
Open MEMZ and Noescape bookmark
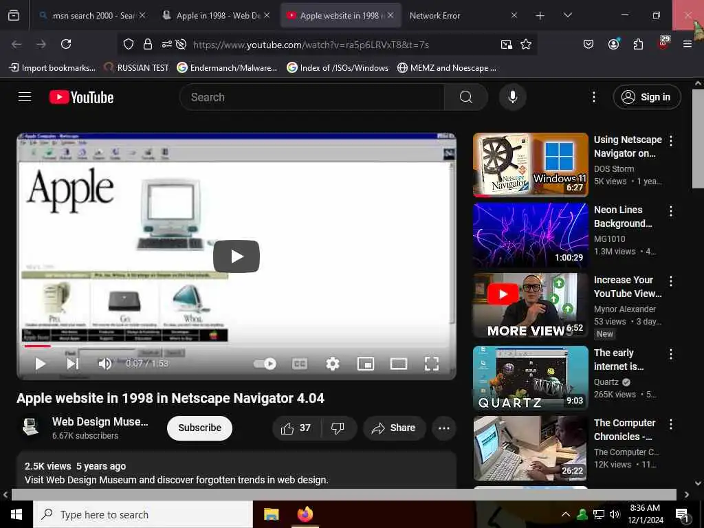click(x=447, y=68)
